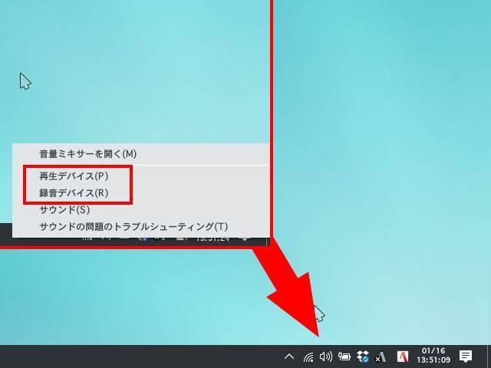The image size is (491, 368).
Task: Click the speaker volume icon in system tray
Action: 326,356
